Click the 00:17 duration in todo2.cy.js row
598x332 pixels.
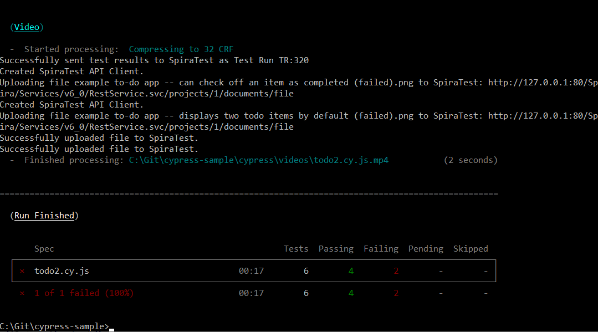pyautogui.click(x=251, y=271)
